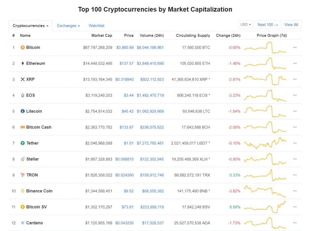313x231 pixels.
Task: Click the Bitcoin SV logo icon
Action: 23,207
